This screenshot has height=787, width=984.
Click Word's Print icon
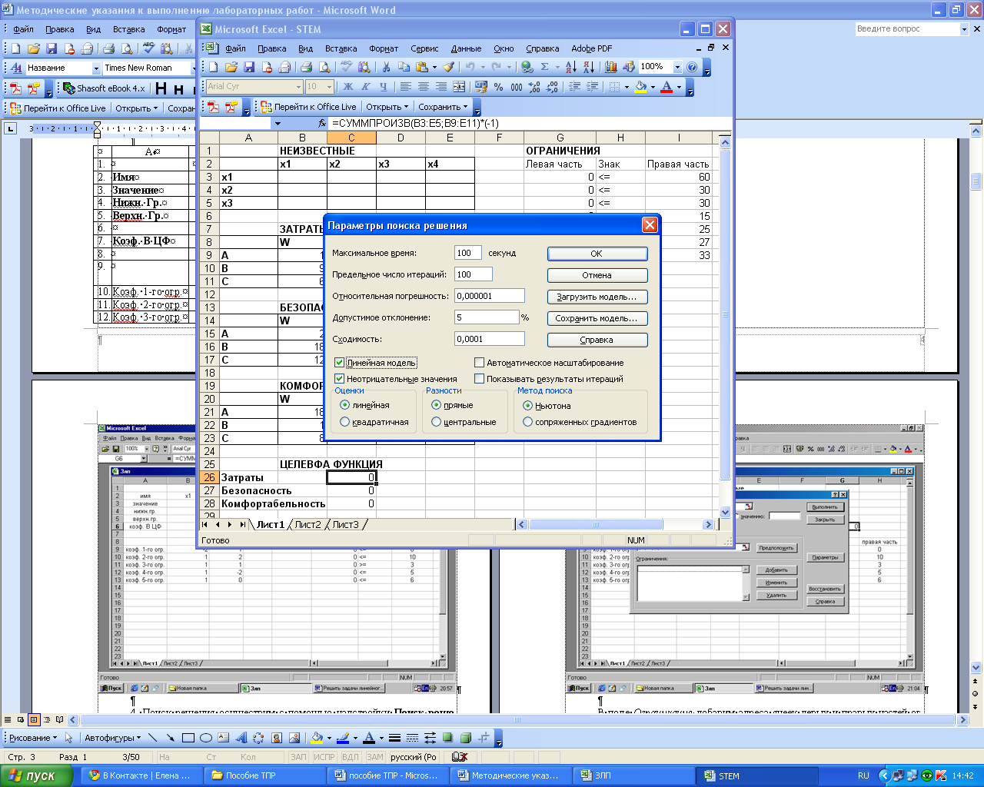pyautogui.click(x=108, y=48)
